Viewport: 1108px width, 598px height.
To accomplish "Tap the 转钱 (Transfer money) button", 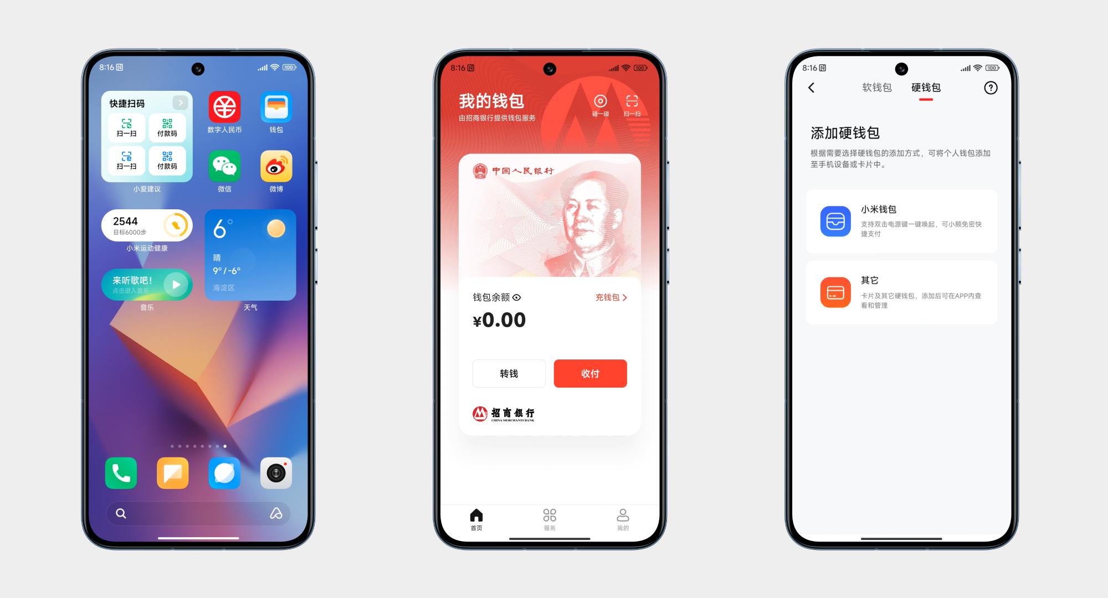I will pyautogui.click(x=510, y=373).
